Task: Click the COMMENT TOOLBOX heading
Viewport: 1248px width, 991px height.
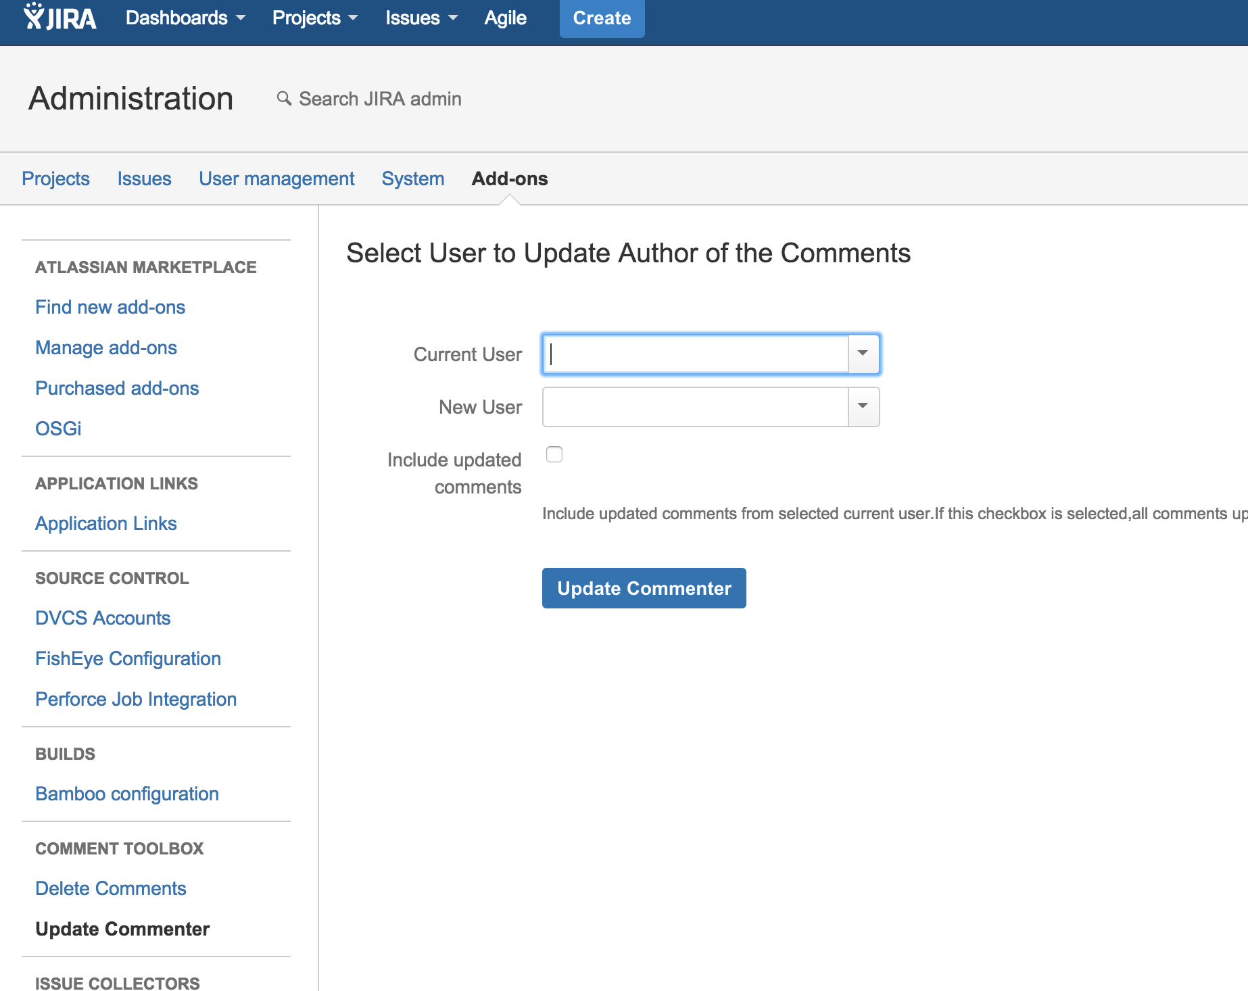Action: (x=120, y=848)
